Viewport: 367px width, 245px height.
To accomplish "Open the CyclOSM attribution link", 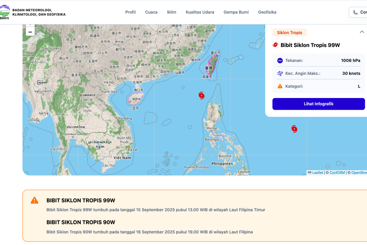I will 337,172.
